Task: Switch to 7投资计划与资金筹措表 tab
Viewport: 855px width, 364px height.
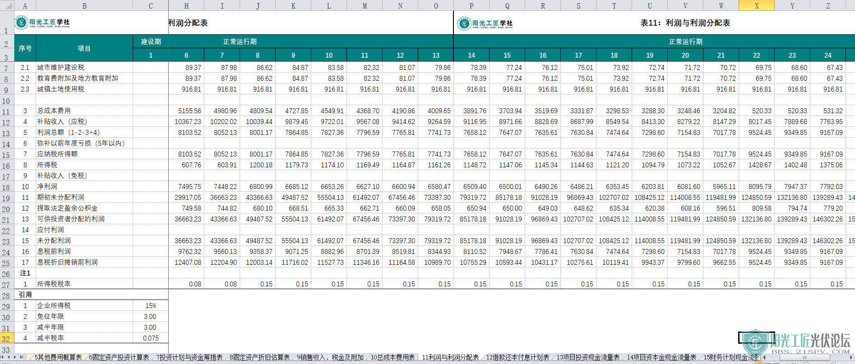Action: [x=189, y=357]
